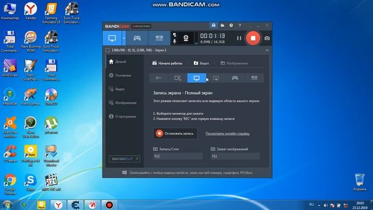Open the output folder icon in title bar
The width and height of the screenshot is (373, 210).
222,25
